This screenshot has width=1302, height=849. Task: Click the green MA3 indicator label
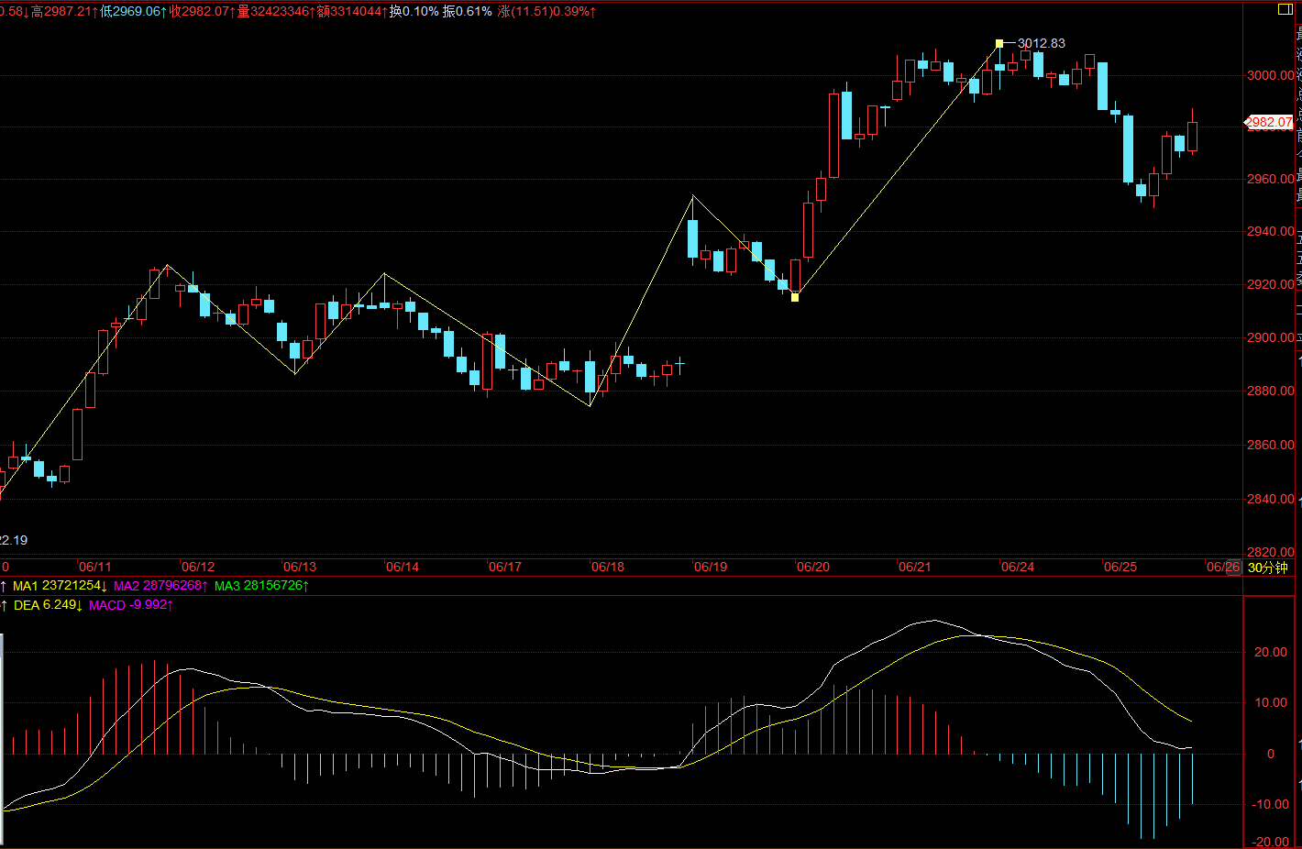261,585
